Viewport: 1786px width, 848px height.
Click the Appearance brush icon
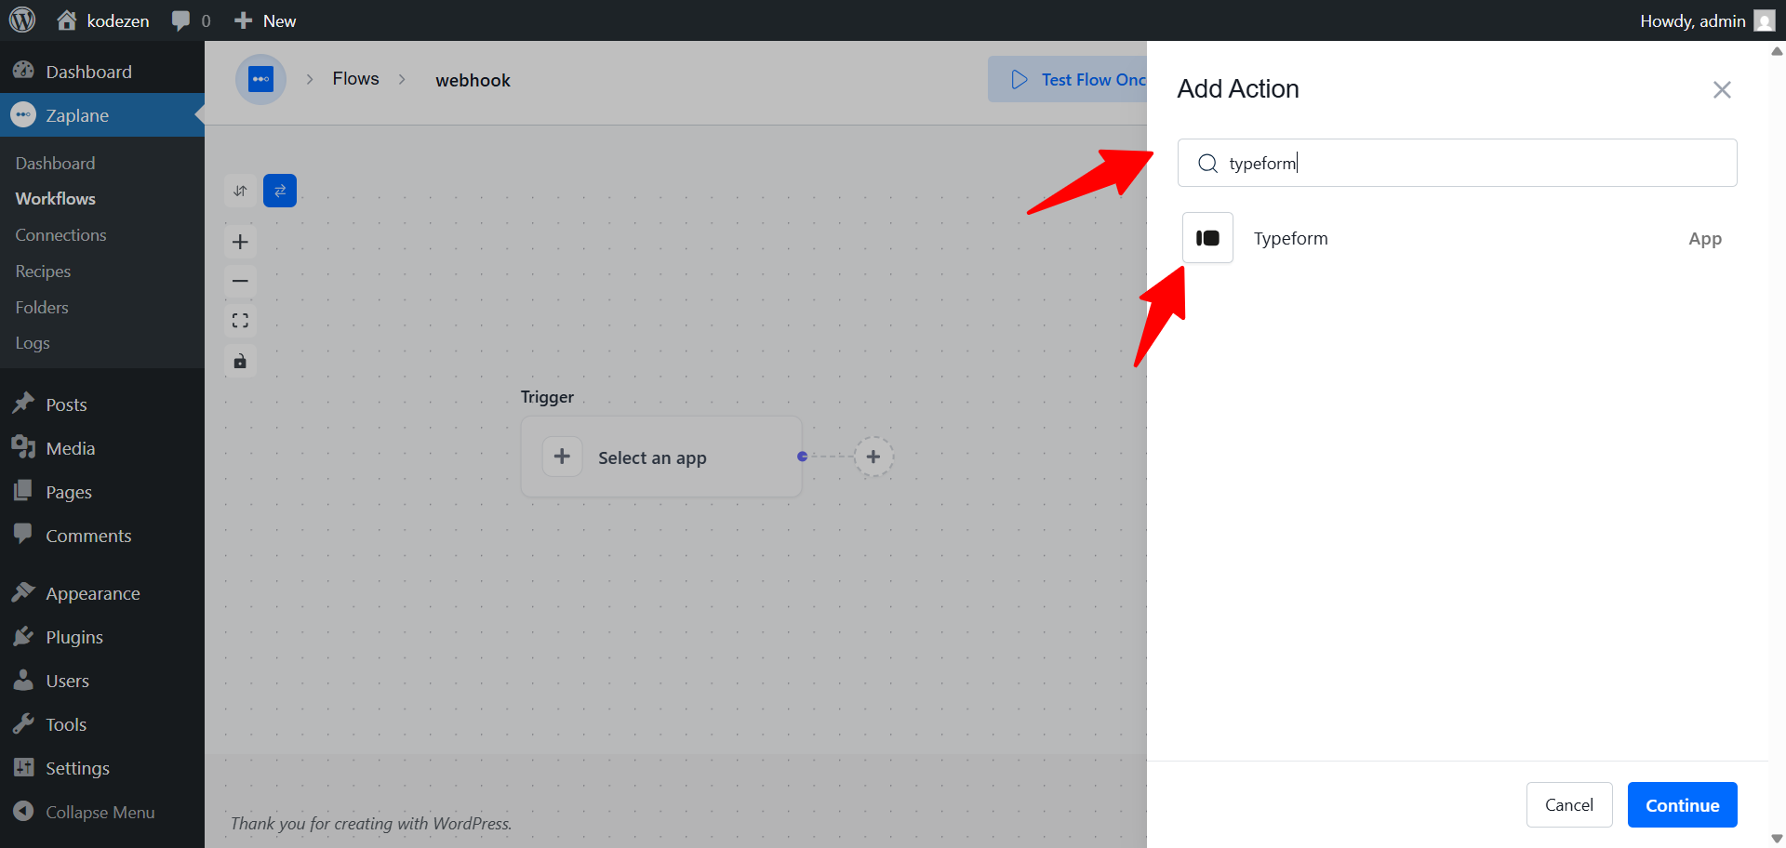(23, 592)
